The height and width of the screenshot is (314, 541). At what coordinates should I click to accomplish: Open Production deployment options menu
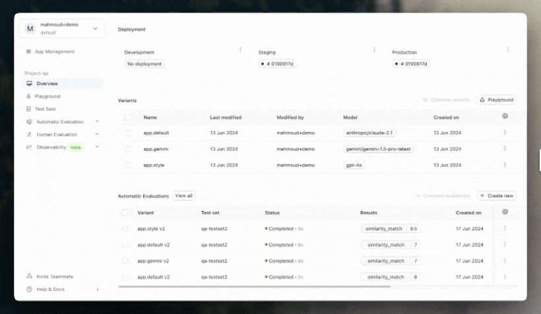[x=508, y=50]
